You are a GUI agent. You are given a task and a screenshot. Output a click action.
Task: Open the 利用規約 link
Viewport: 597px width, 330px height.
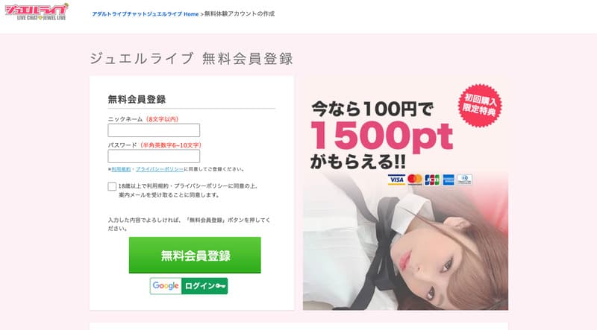pyautogui.click(x=121, y=169)
